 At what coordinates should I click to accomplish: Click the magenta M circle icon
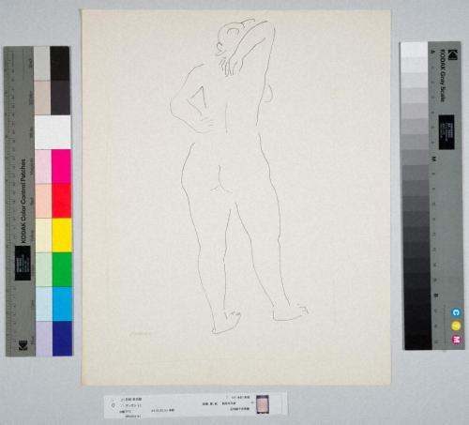pyautogui.click(x=457, y=340)
